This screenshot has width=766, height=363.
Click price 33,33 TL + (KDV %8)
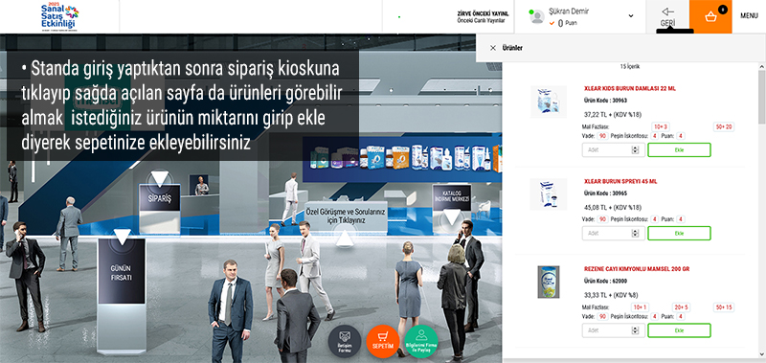coord(611,295)
